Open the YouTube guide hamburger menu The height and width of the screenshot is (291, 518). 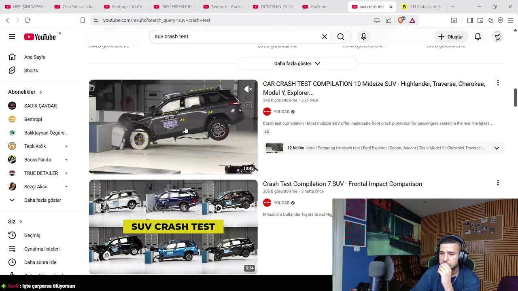(x=12, y=37)
